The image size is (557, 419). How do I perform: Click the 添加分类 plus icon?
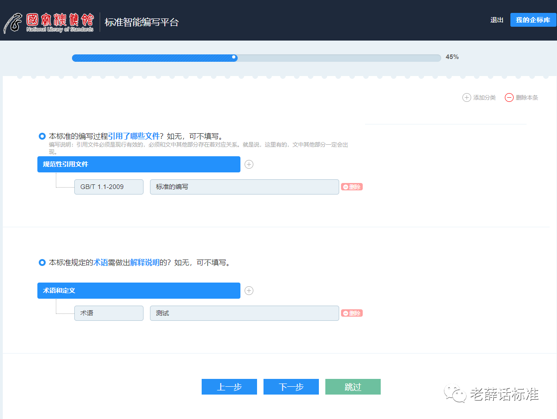467,98
